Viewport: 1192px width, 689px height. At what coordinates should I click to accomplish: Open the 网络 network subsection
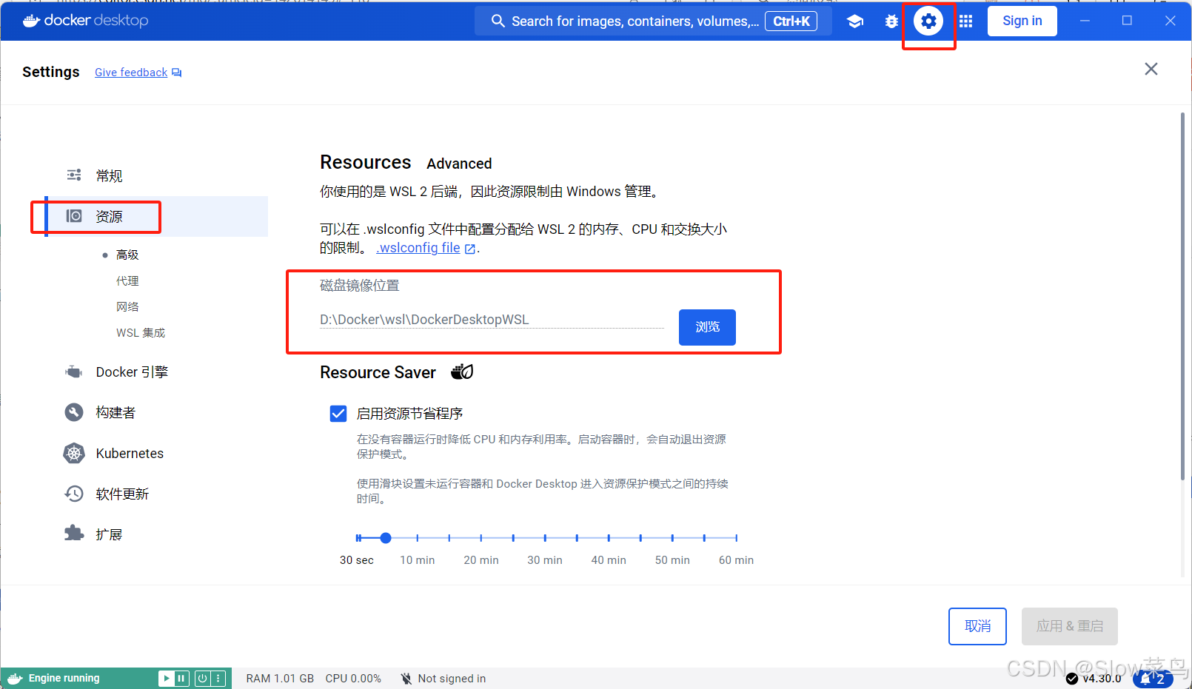pyautogui.click(x=127, y=306)
